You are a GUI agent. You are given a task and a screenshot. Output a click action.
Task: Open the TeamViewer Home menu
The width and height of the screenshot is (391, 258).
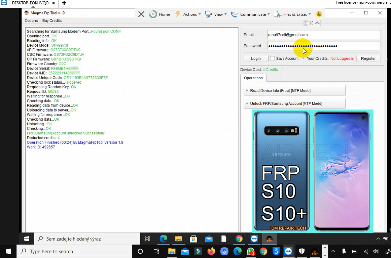coord(159,14)
